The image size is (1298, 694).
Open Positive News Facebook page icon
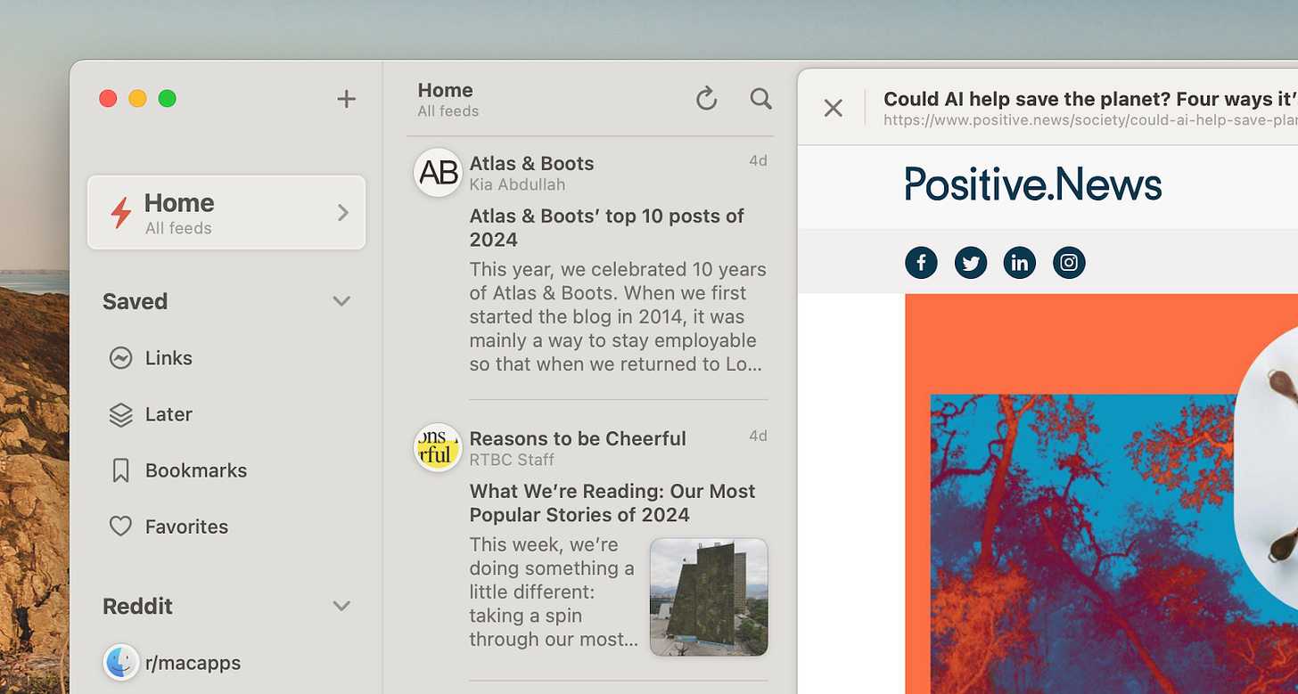click(921, 263)
